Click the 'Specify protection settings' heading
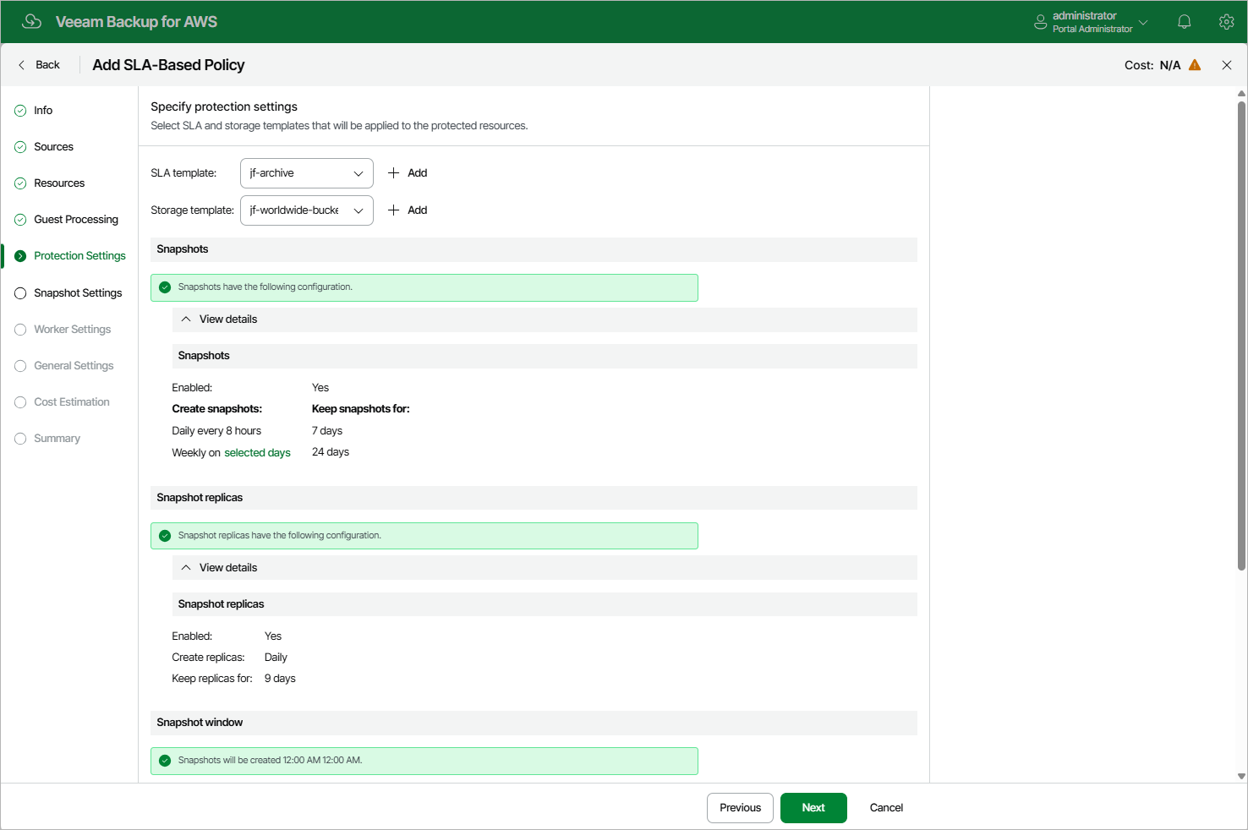 tap(224, 106)
